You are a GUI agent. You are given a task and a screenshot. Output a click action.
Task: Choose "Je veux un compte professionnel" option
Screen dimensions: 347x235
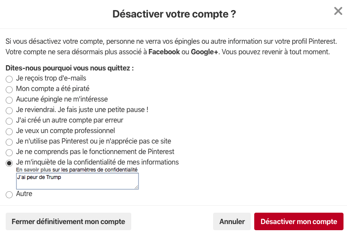pos(9,132)
